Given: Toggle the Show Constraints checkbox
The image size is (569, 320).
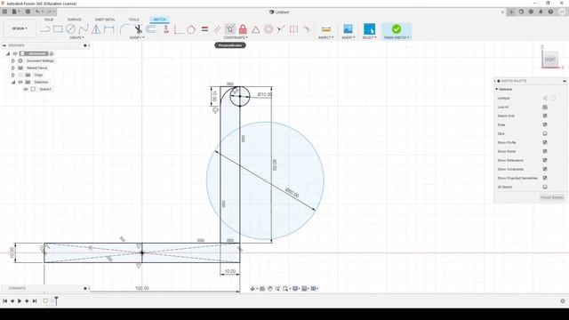Looking at the screenshot, I should click(545, 169).
